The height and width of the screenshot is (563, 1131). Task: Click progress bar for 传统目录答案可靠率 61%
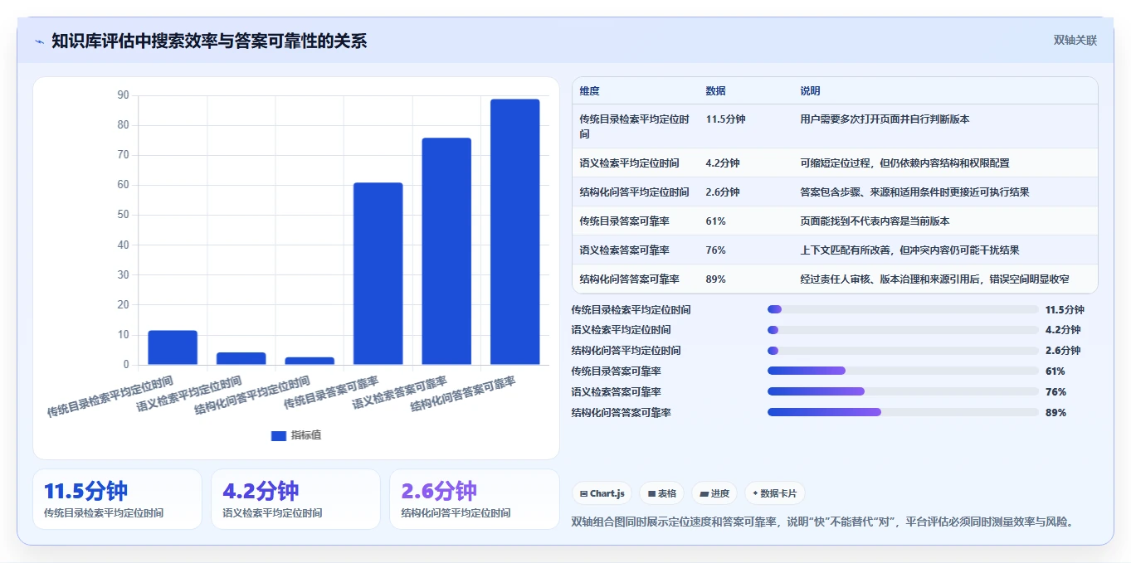(903, 371)
